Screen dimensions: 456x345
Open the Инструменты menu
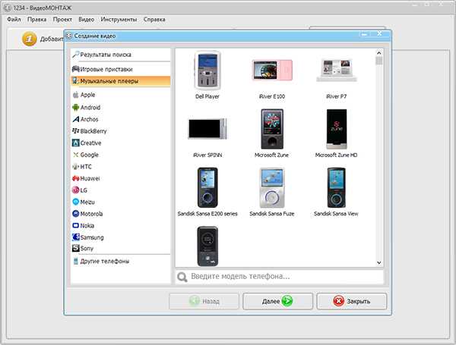pos(119,20)
